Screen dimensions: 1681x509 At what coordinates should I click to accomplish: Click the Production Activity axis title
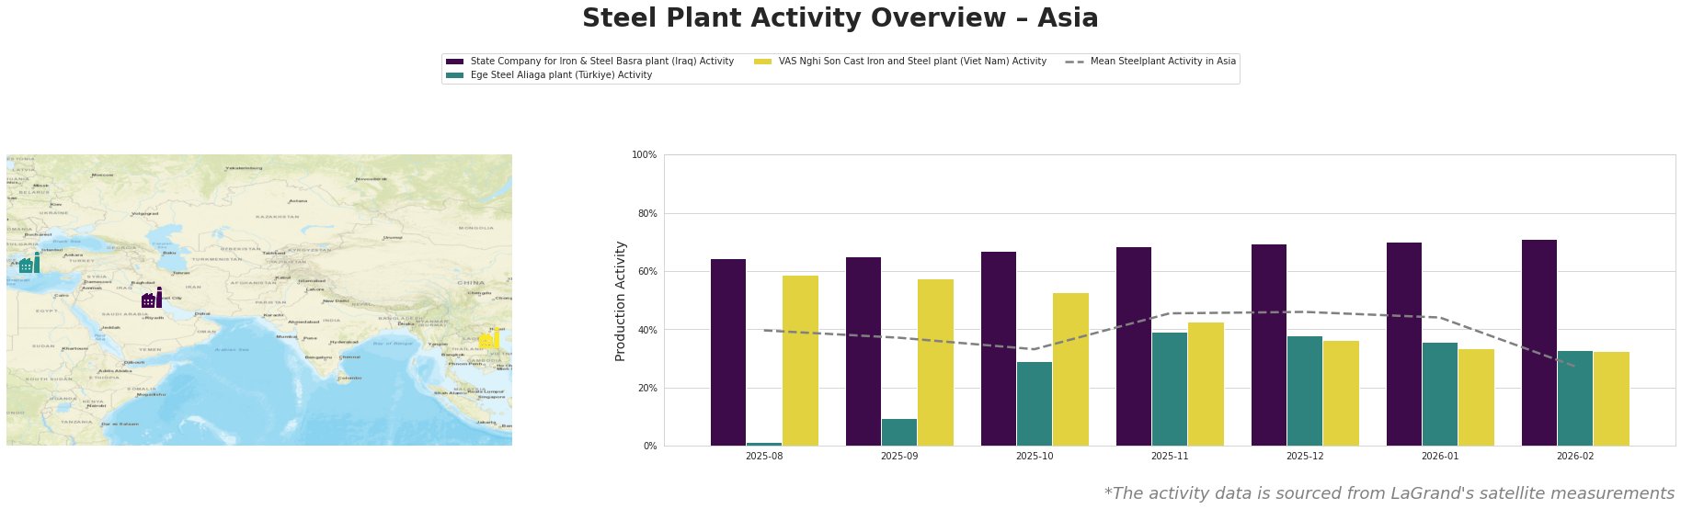pos(621,300)
